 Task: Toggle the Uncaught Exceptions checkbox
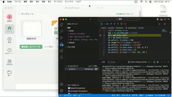point(69,91)
